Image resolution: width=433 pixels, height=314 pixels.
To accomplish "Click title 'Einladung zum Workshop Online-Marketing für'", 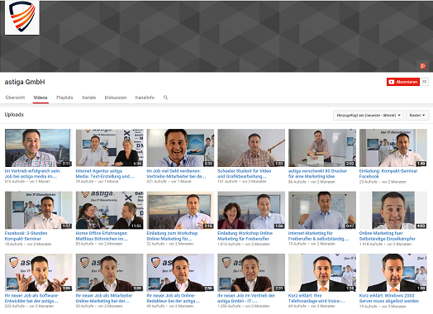I will pos(172,236).
